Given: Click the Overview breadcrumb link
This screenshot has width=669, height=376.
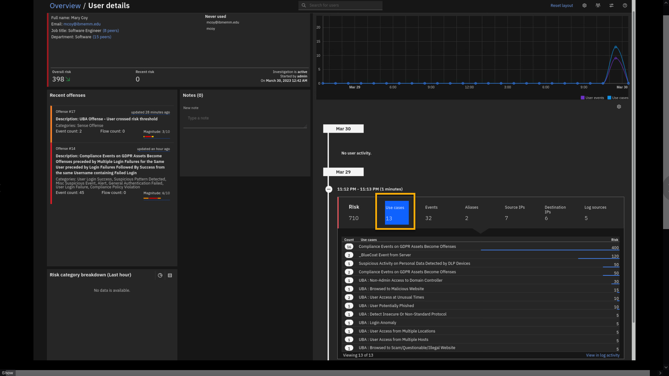Looking at the screenshot, I should (65, 6).
